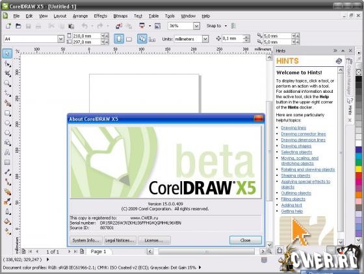
Task: Click the Welcome screen icon
Action: tap(157, 26)
